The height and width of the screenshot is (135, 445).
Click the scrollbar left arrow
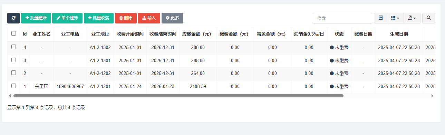point(10,96)
